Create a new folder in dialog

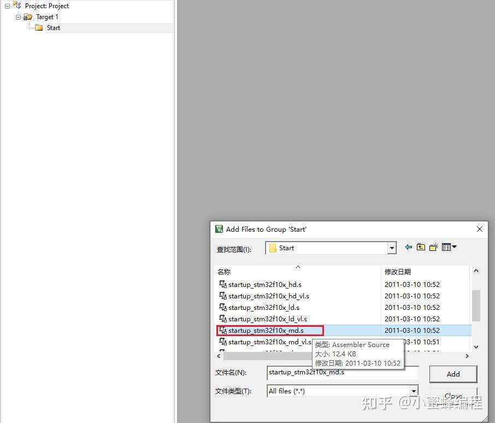(433, 247)
